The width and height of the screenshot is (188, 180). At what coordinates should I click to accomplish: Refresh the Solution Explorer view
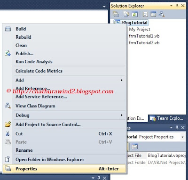[134, 14]
